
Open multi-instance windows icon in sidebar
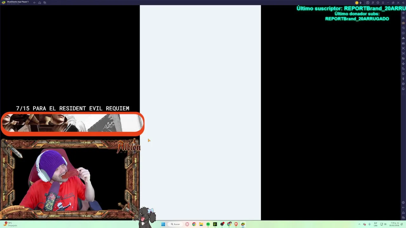click(x=403, y=68)
